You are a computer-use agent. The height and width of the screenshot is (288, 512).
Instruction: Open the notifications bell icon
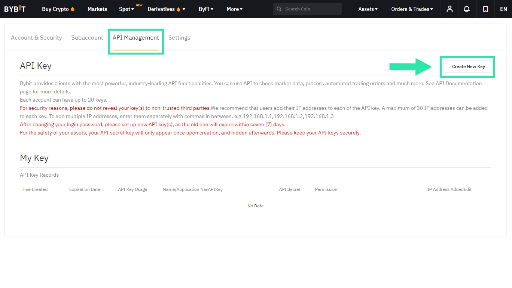click(x=467, y=9)
